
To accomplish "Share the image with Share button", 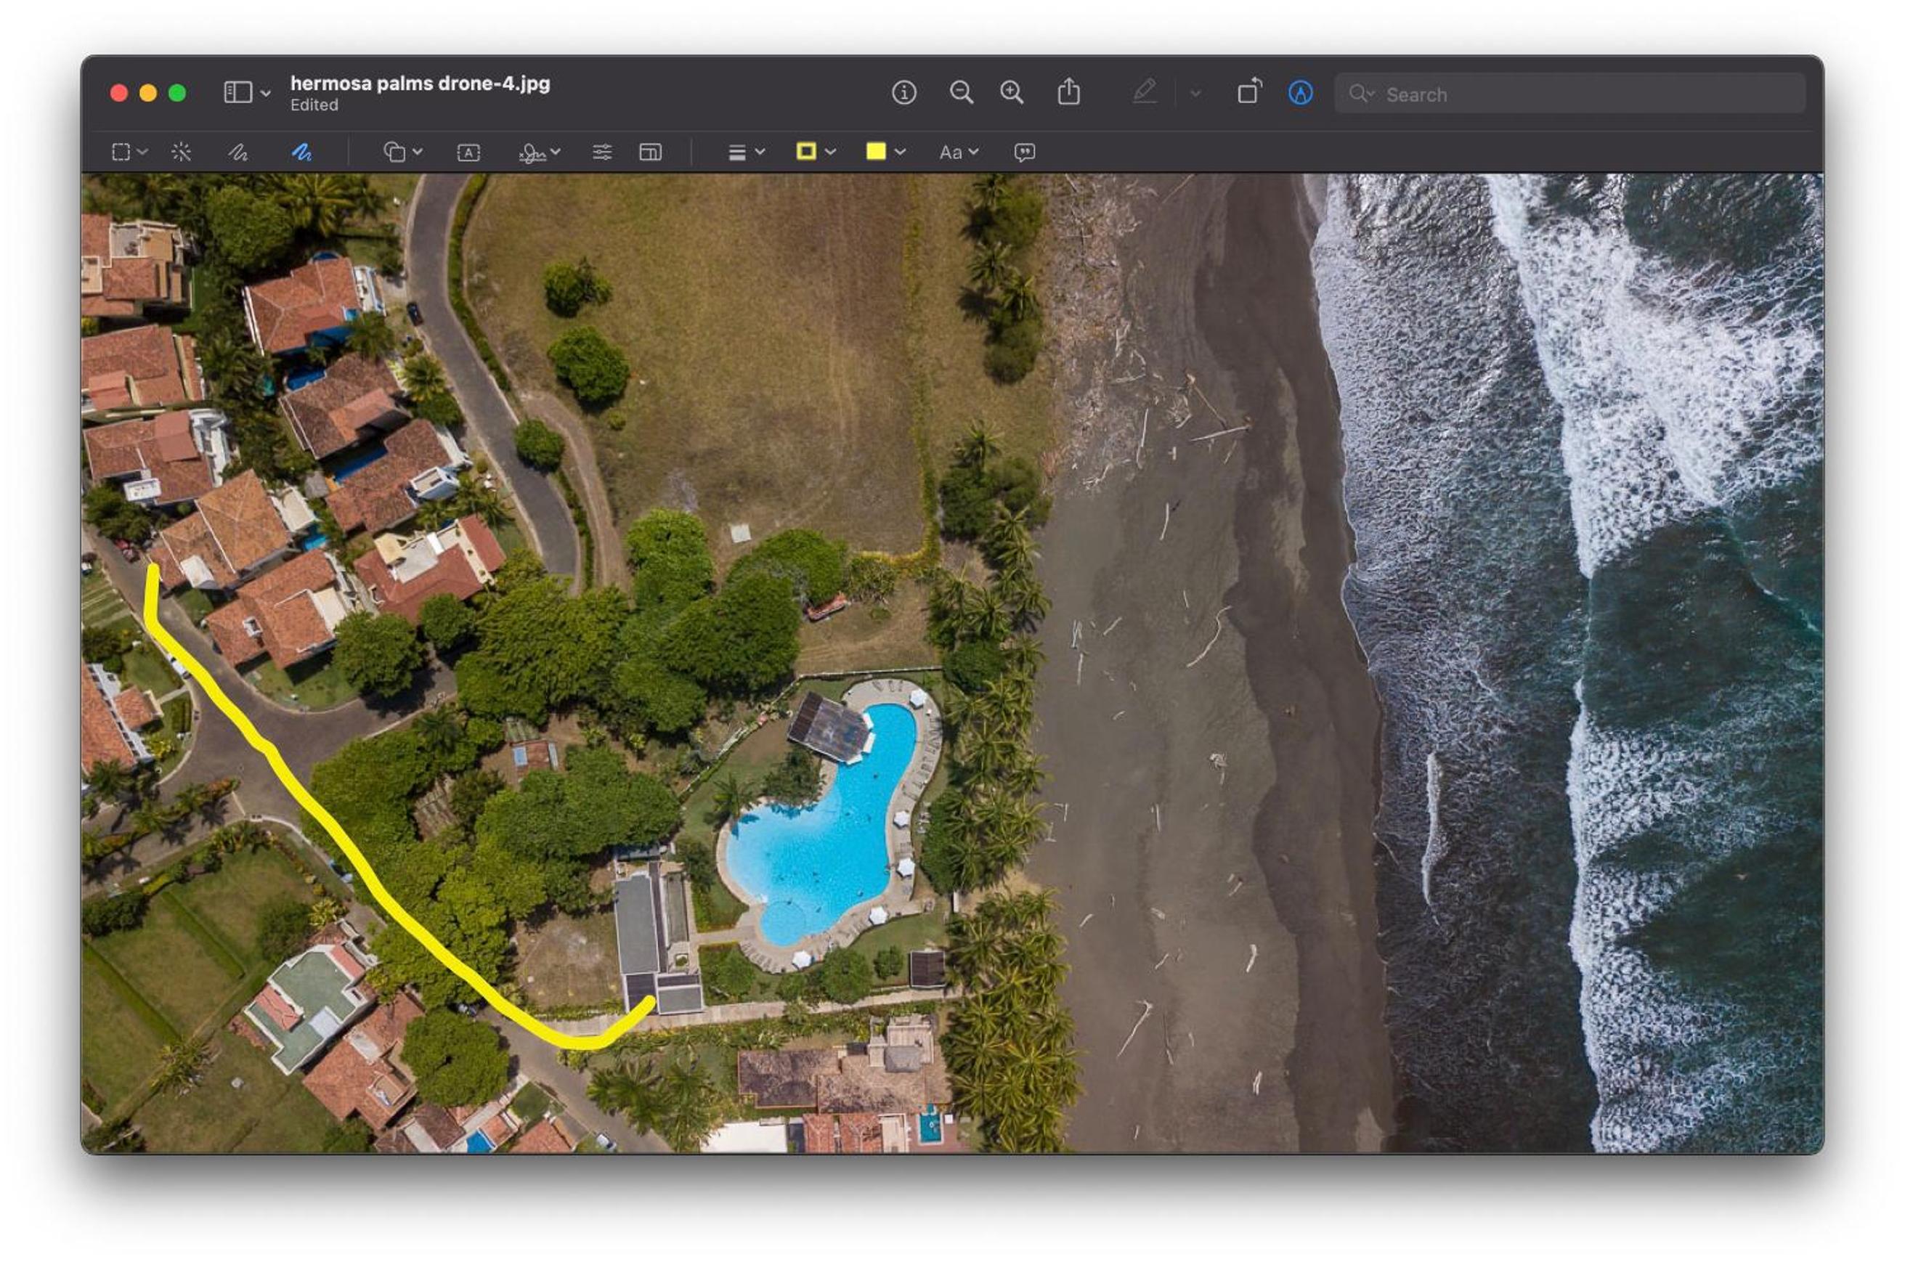I will pyautogui.click(x=1069, y=91).
